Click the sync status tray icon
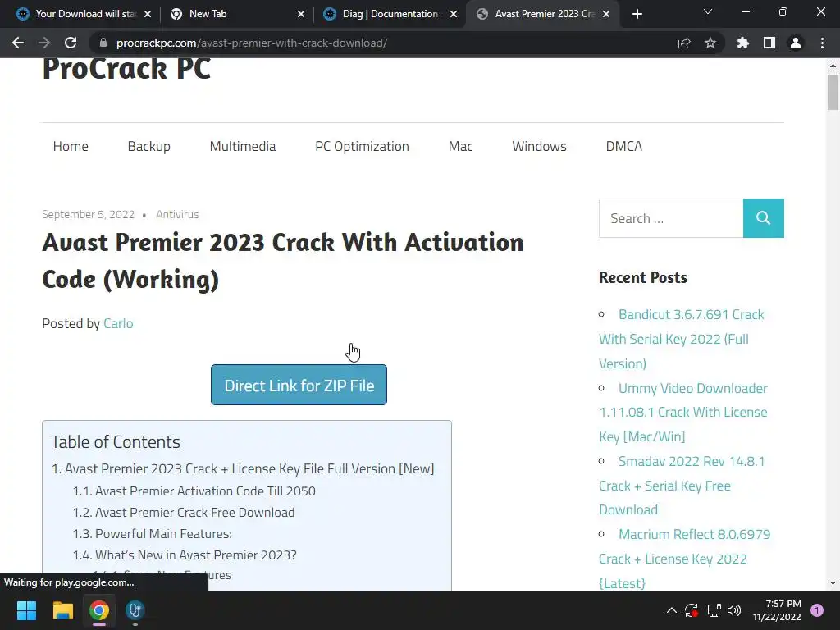 [x=691, y=610]
